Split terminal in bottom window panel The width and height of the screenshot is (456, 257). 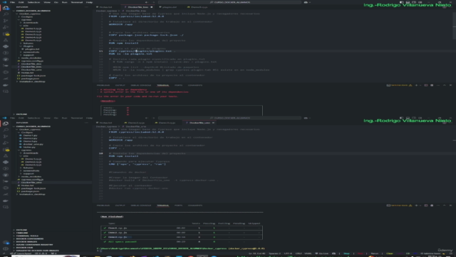pyautogui.click(x=426, y=206)
